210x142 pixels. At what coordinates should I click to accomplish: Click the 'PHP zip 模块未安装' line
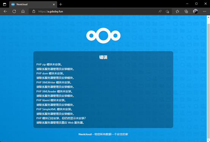(x=49, y=65)
